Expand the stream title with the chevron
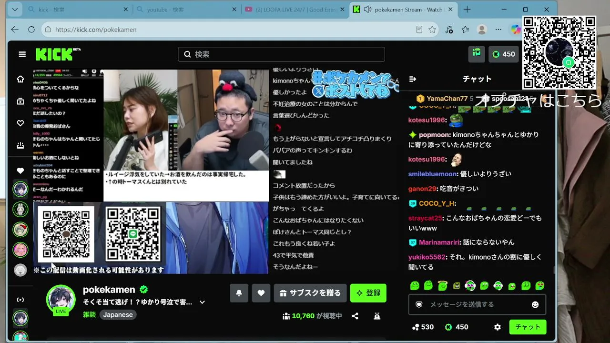 [202, 302]
